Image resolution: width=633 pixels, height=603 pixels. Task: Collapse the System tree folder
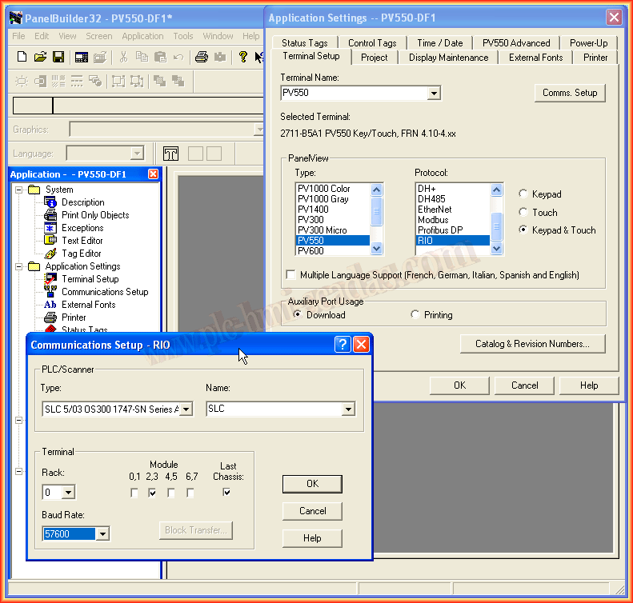click(x=19, y=190)
